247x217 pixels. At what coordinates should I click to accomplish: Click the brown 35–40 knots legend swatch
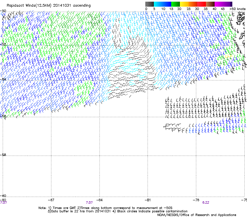click(x=210, y=4)
